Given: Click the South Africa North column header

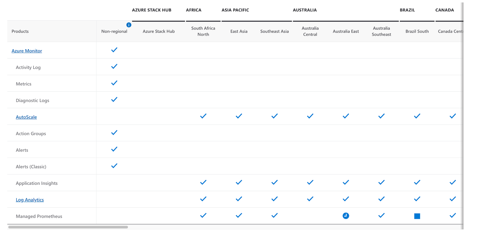Looking at the screenshot, I should [203, 31].
